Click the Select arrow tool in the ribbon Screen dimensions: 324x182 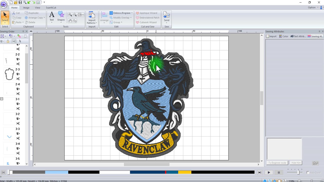(x=5, y=17)
